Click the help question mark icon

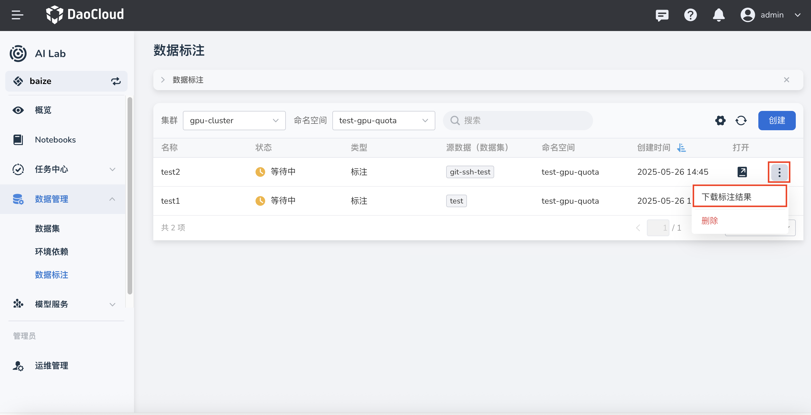tap(690, 15)
